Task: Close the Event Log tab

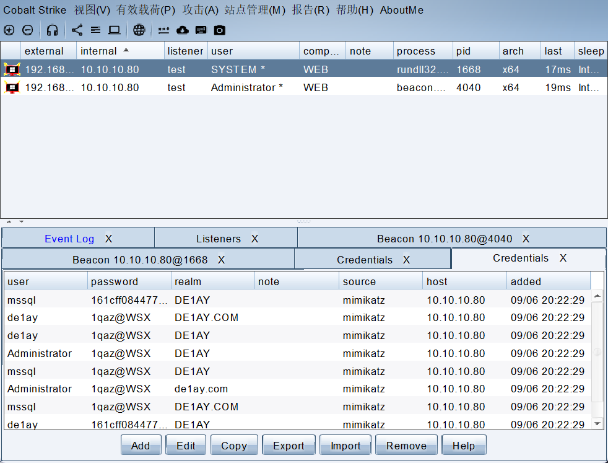Action: [108, 239]
